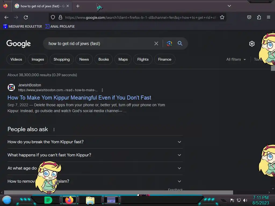This screenshot has height=206, width=275.
Task: Open a new tab with plus button
Action: click(x=78, y=6)
